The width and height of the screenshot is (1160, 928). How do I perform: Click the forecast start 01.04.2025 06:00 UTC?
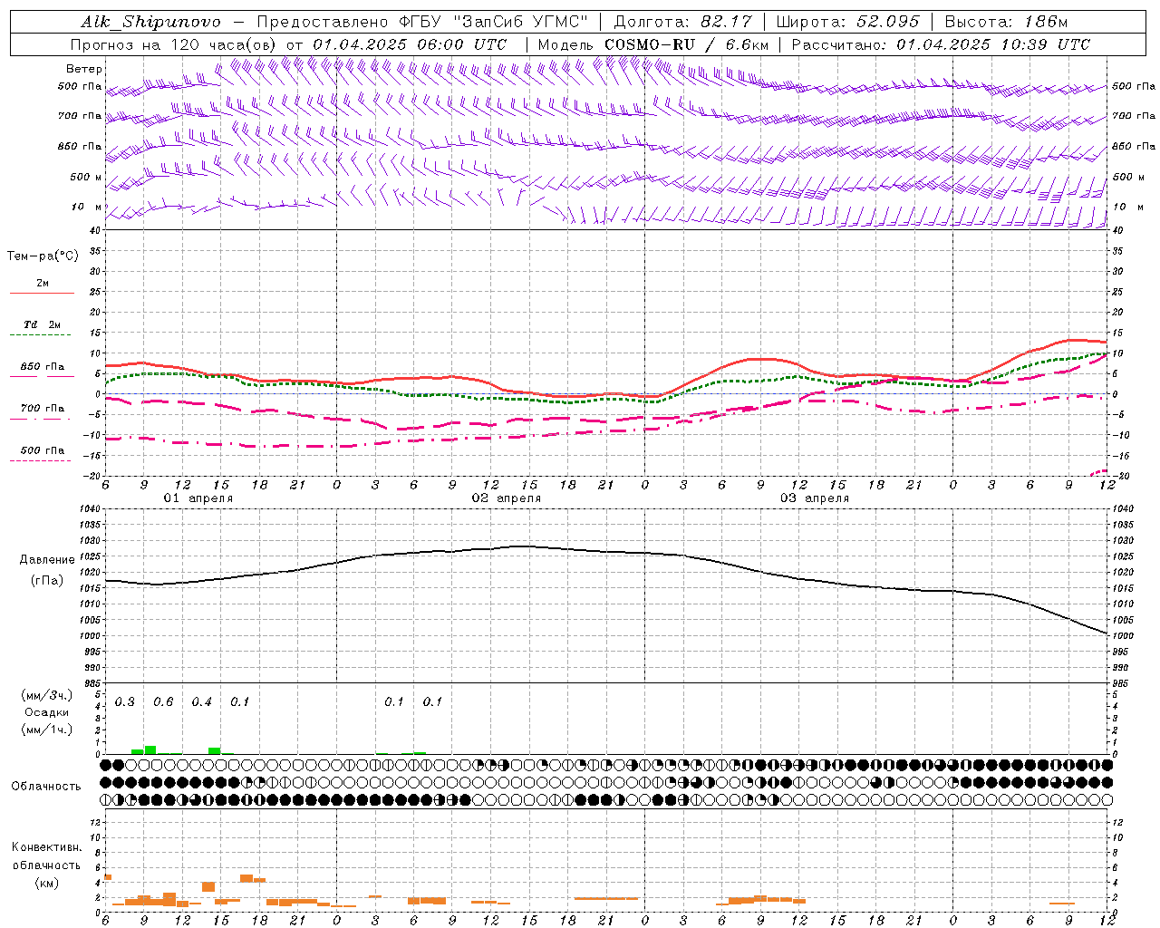point(410,44)
